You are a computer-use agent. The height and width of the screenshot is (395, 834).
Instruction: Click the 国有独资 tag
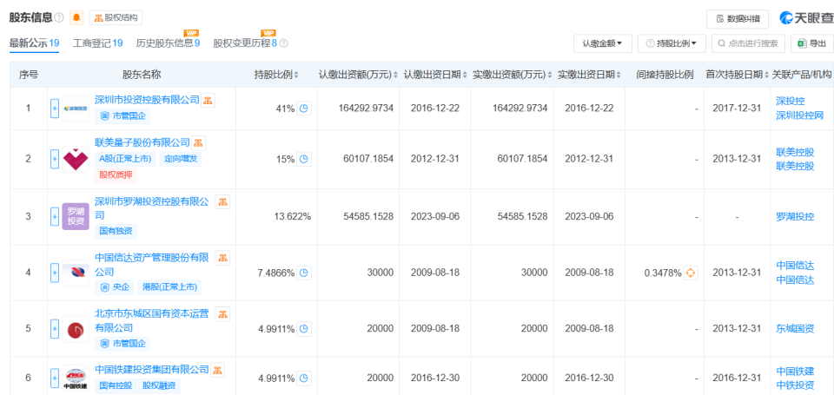click(116, 231)
